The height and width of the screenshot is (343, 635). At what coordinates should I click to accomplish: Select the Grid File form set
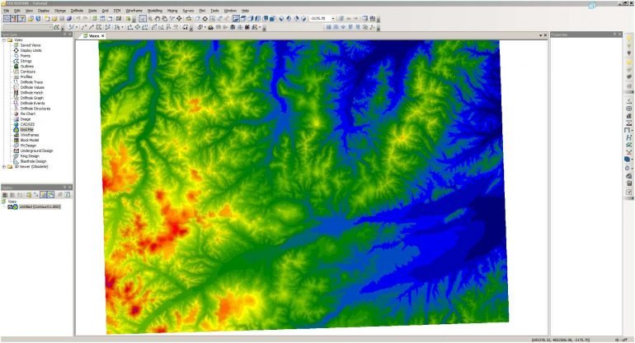[27, 129]
